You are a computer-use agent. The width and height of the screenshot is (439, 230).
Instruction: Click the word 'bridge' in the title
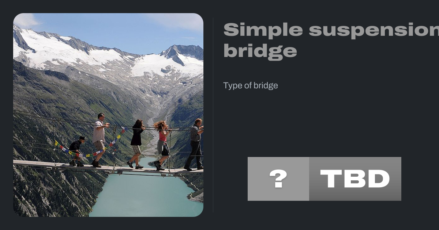click(x=260, y=51)
